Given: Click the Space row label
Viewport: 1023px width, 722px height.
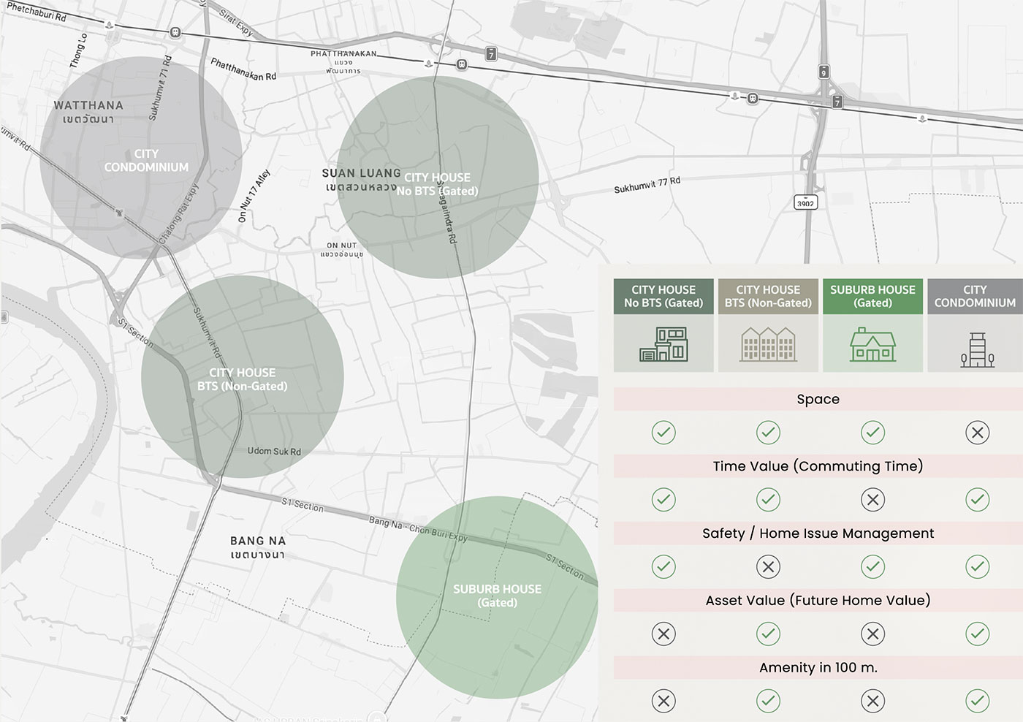Looking at the screenshot, I should 818,399.
